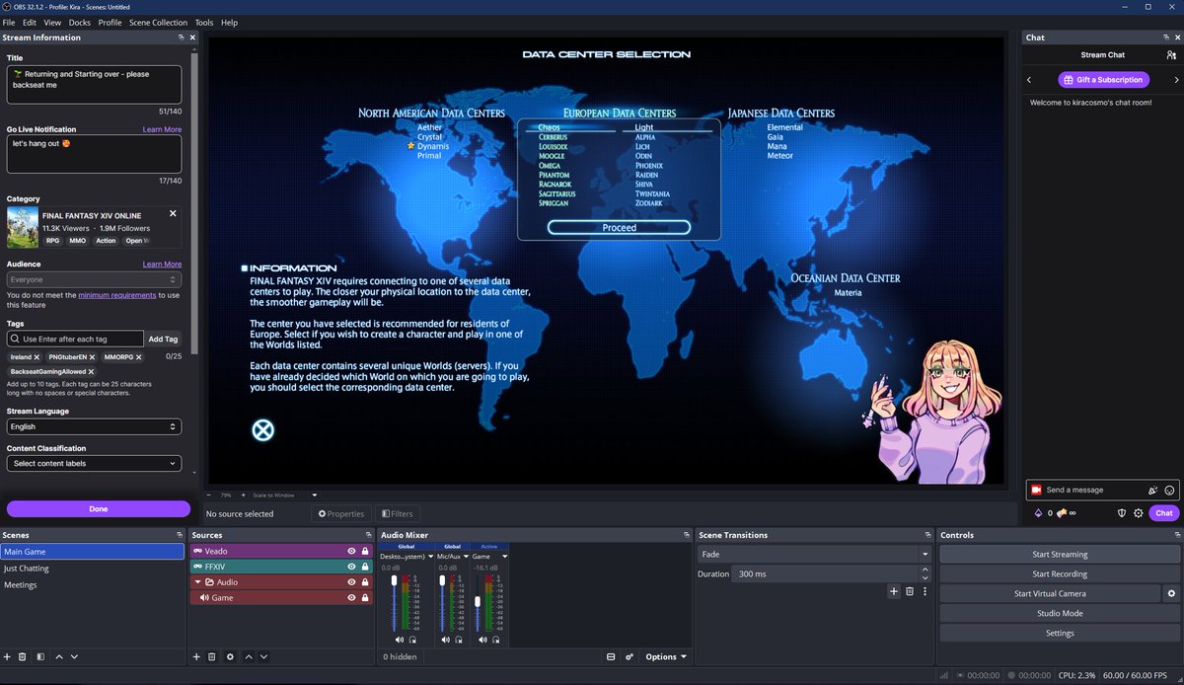Open the minimum requirements link
Viewport: 1184px width, 685px height.
pos(117,295)
